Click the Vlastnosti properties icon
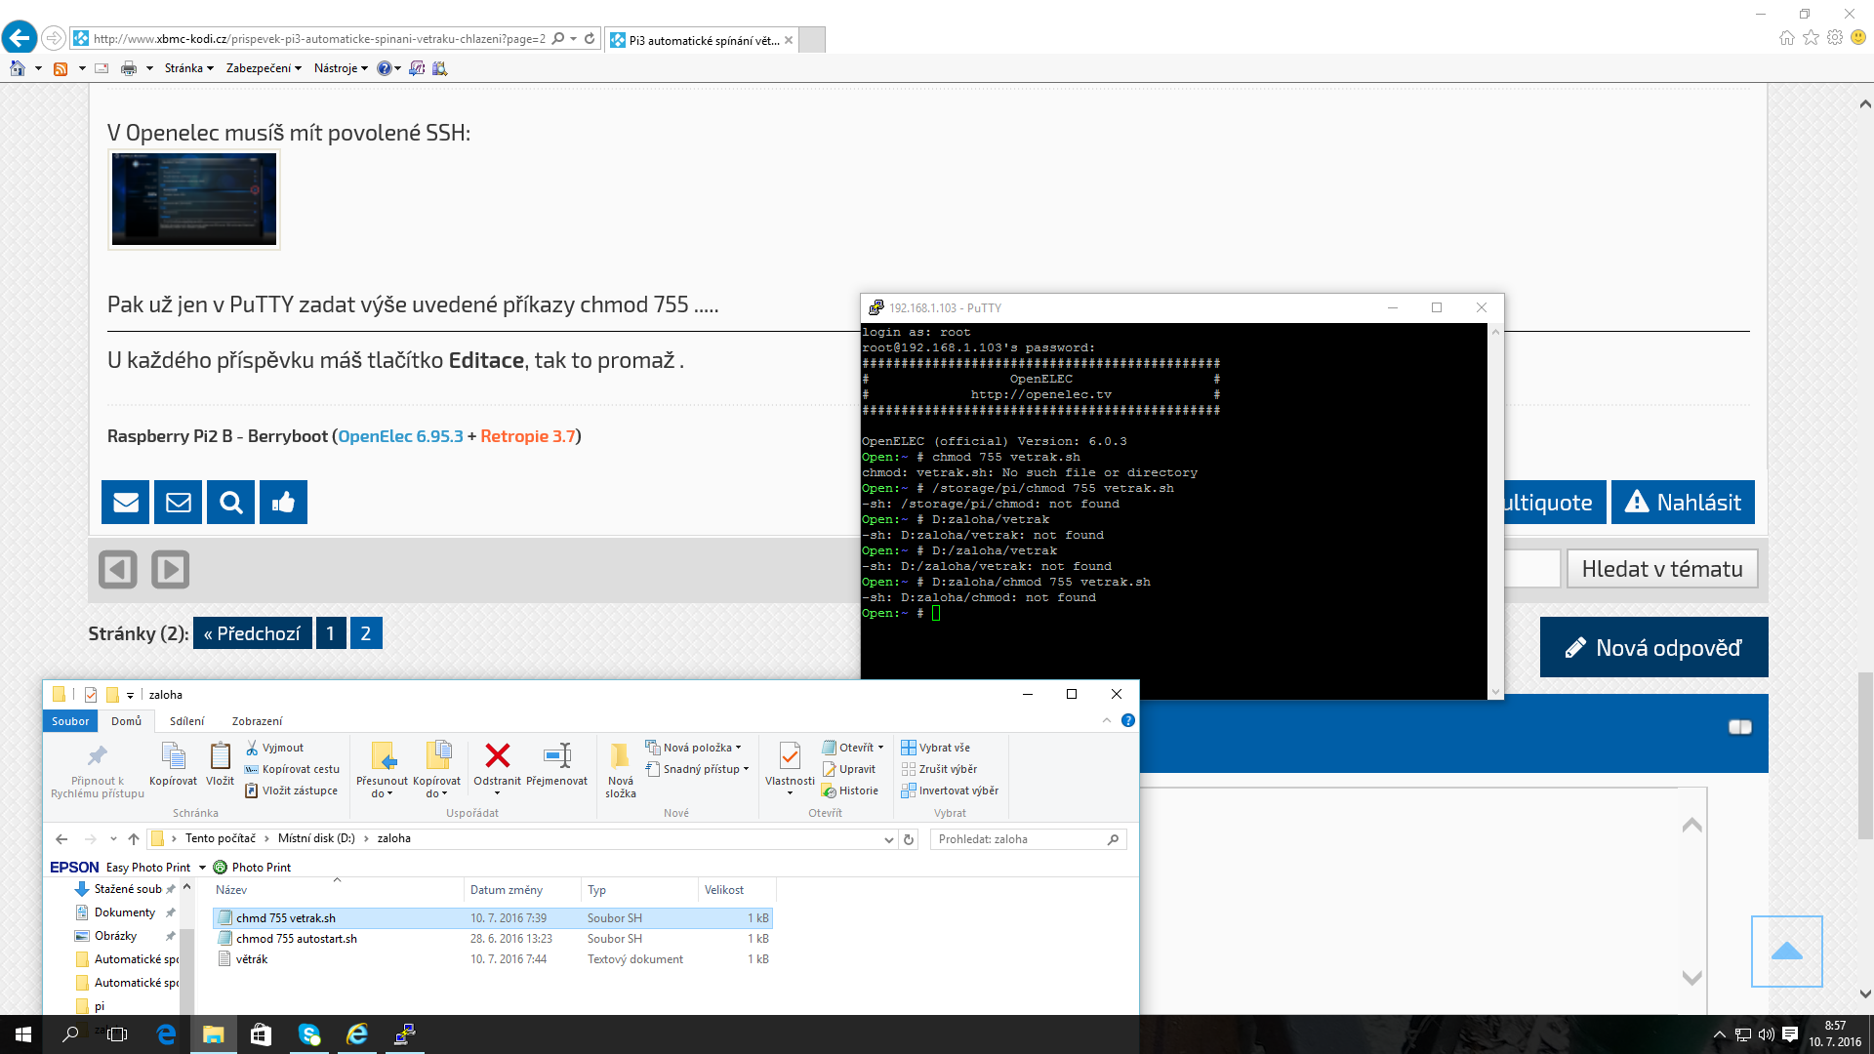This screenshot has width=1874, height=1054. [x=790, y=755]
